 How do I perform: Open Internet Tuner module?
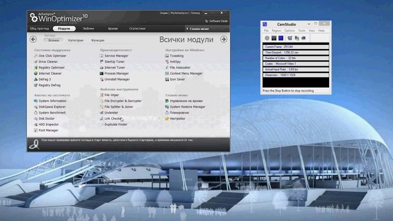pyautogui.click(x=115, y=68)
